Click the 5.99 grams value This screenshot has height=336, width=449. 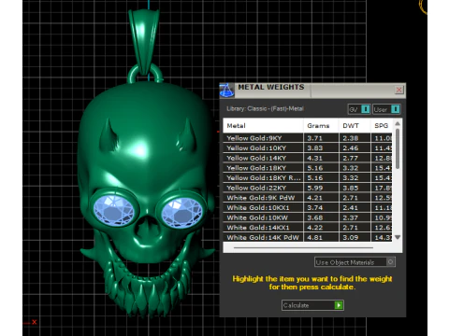pos(315,188)
